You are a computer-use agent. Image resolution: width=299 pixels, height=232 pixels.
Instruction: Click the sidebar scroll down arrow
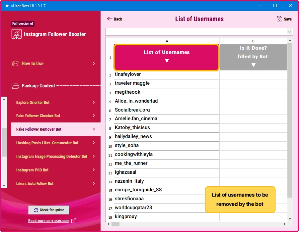pos(4,185)
